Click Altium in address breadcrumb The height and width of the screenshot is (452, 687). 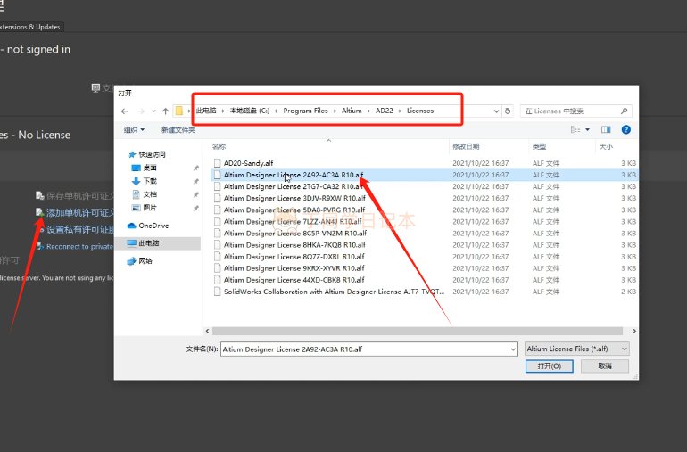tap(352, 111)
